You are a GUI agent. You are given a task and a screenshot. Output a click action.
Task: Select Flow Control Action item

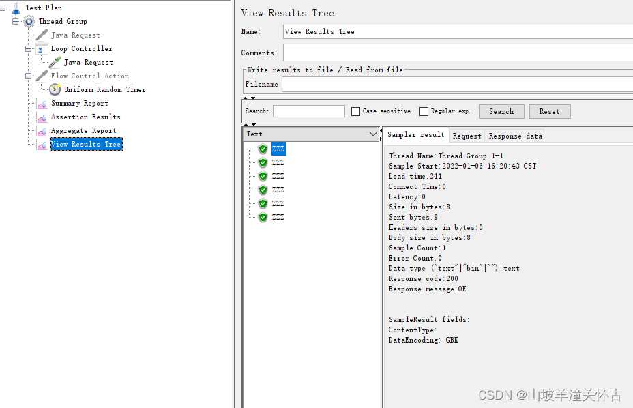pyautogui.click(x=90, y=76)
